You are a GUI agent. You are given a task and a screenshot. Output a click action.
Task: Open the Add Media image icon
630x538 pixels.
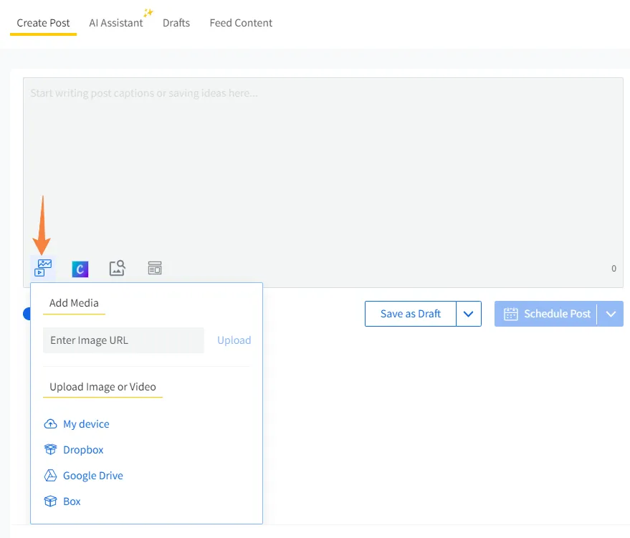tap(42, 267)
